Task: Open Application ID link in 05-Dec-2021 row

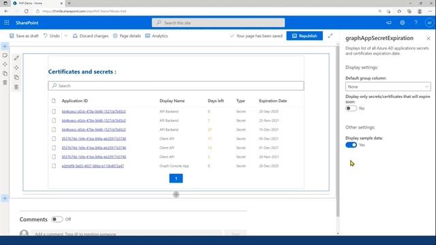Action: pos(94,139)
